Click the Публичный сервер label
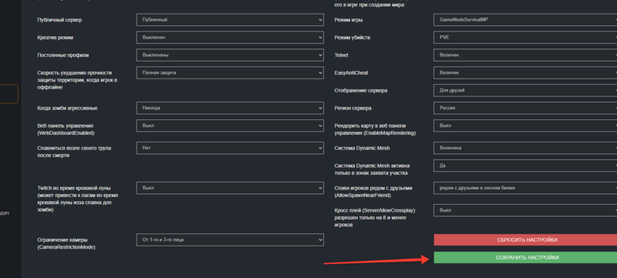The image size is (617, 278). click(x=59, y=19)
